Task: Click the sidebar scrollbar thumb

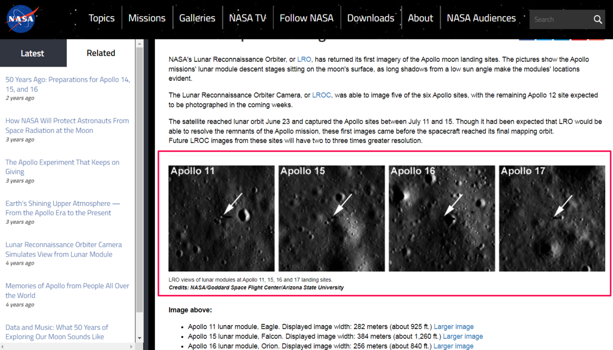Action: click(139, 180)
